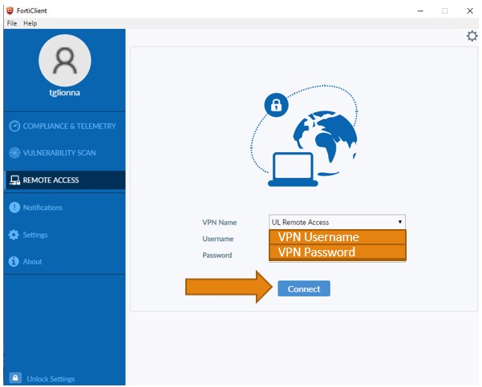Click the Unlock Settings padlock icon
This screenshot has width=482, height=387.
[15, 377]
